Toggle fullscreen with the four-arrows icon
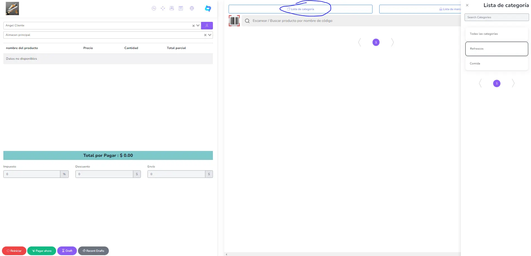 (163, 8)
